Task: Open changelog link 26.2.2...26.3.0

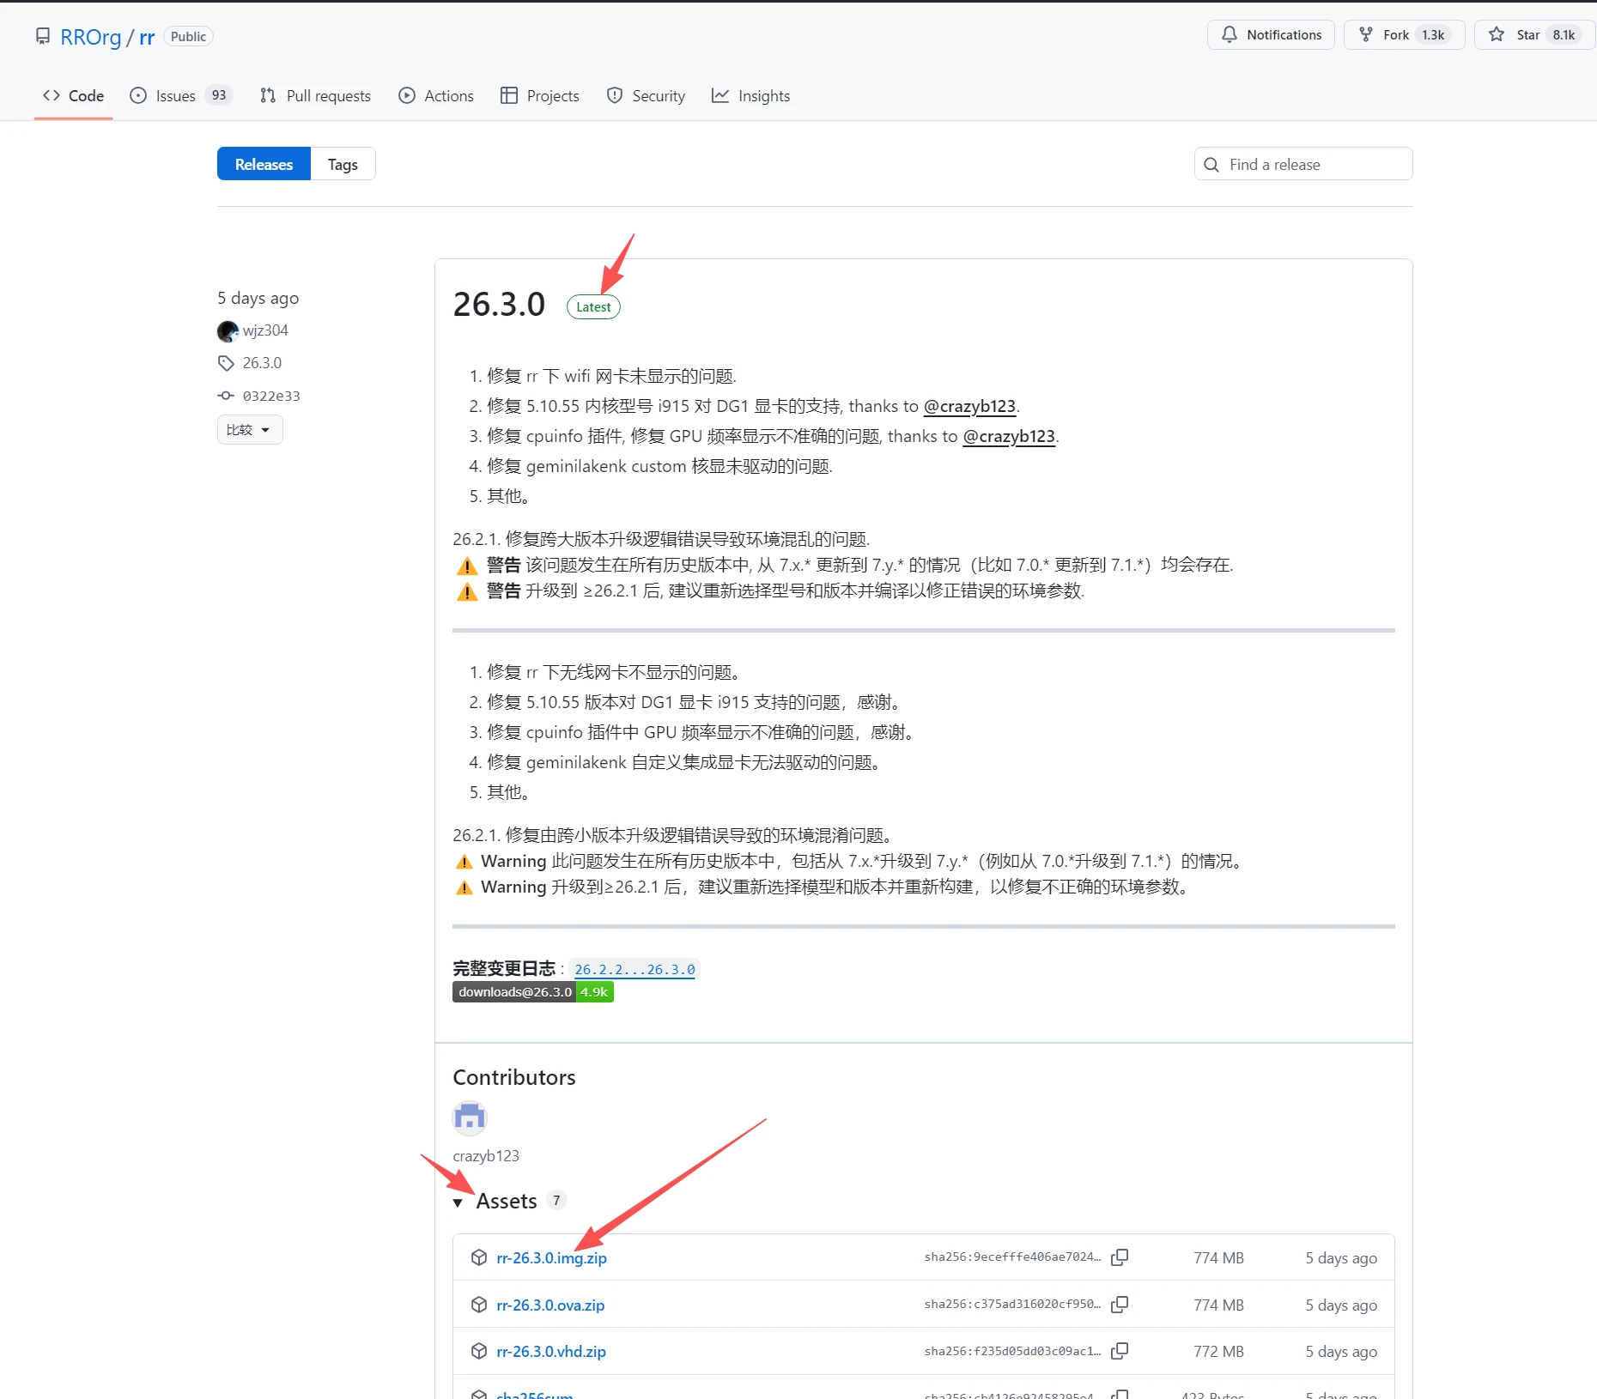Action: tap(635, 969)
